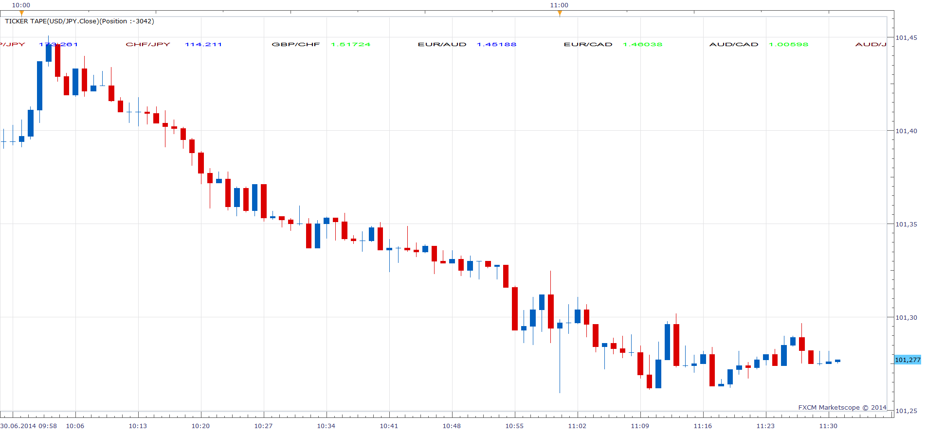Click the 10:06 time axis label
Screen dimensions: 926x432
click(x=75, y=426)
